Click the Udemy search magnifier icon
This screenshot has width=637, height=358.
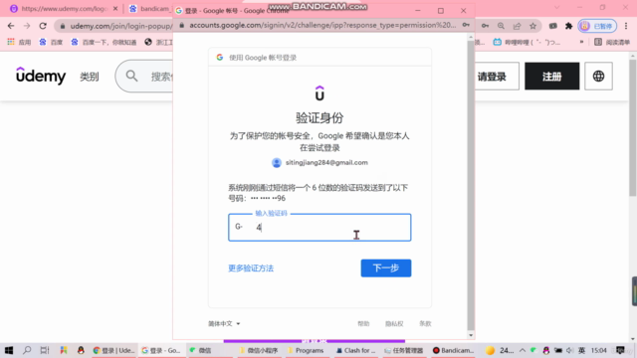(x=131, y=76)
